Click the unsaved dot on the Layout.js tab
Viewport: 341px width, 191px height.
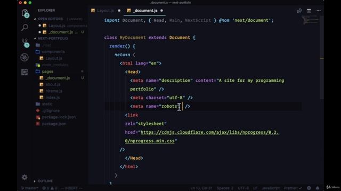click(x=119, y=11)
